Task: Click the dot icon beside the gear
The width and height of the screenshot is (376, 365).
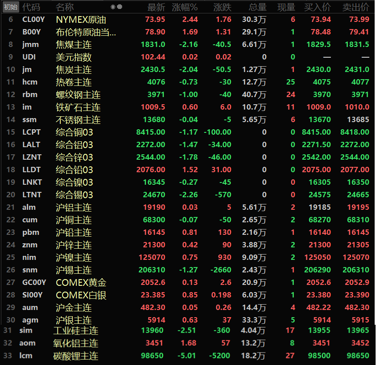Action: [x=119, y=7]
